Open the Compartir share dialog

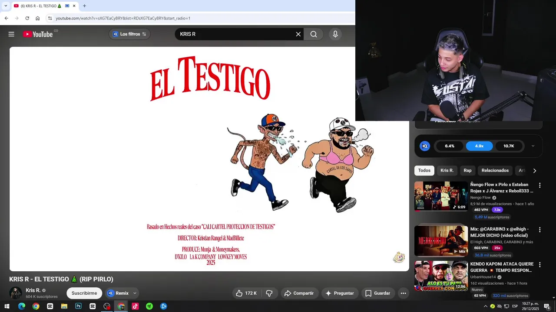[x=299, y=293]
